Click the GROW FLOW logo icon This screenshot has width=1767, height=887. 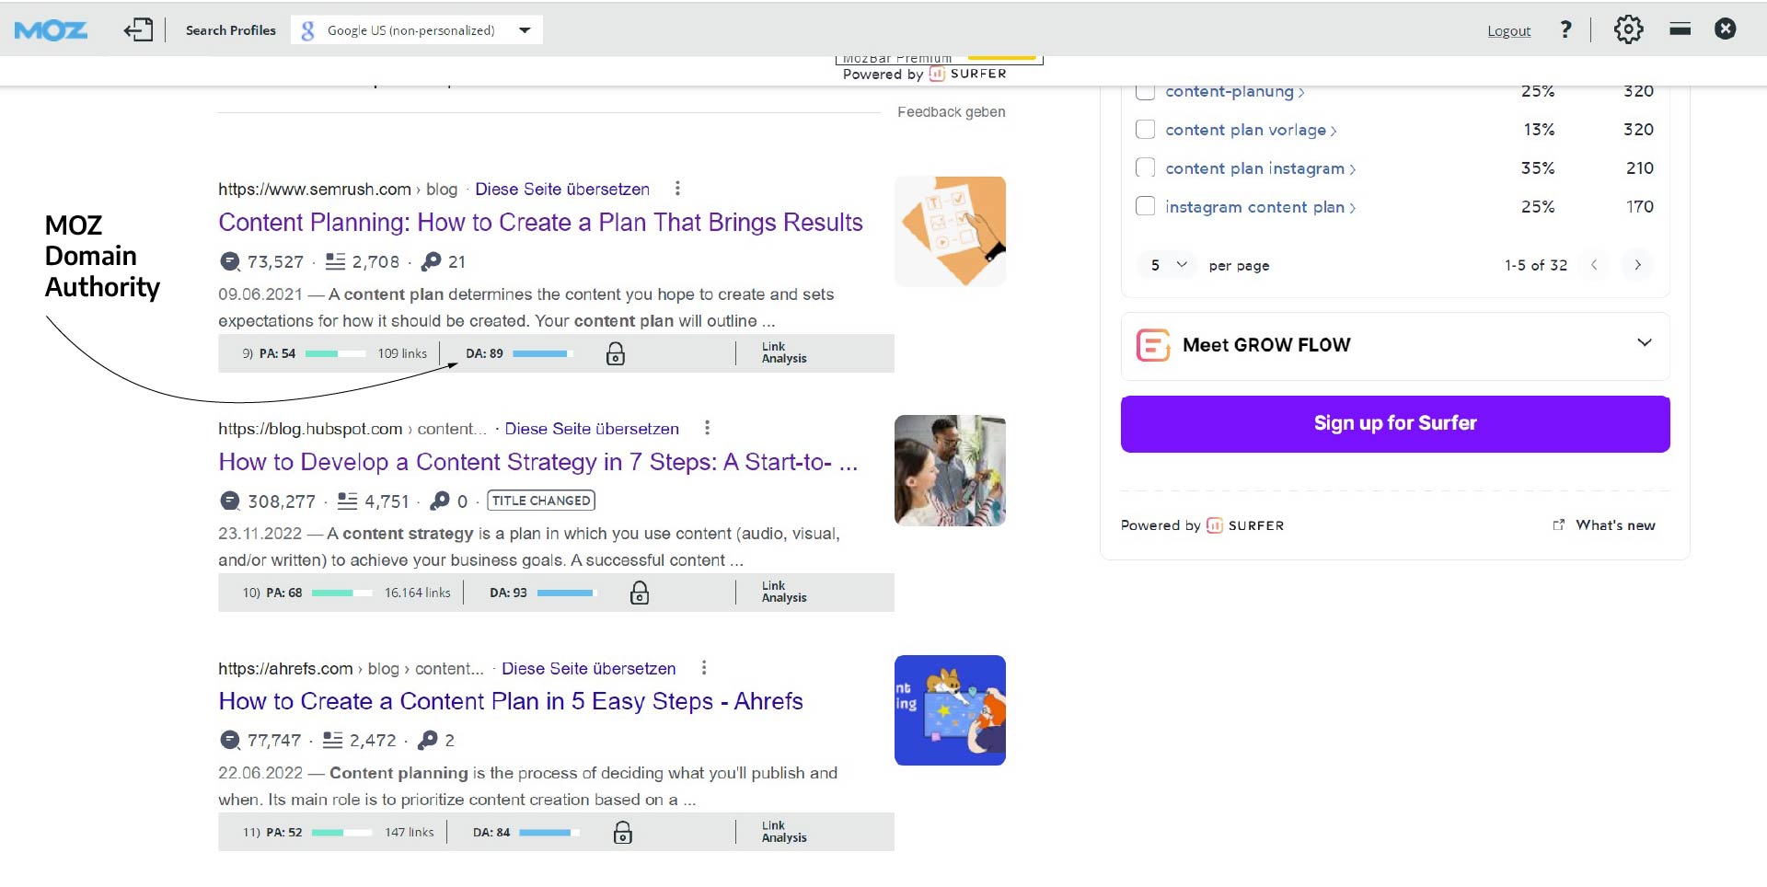click(x=1153, y=345)
